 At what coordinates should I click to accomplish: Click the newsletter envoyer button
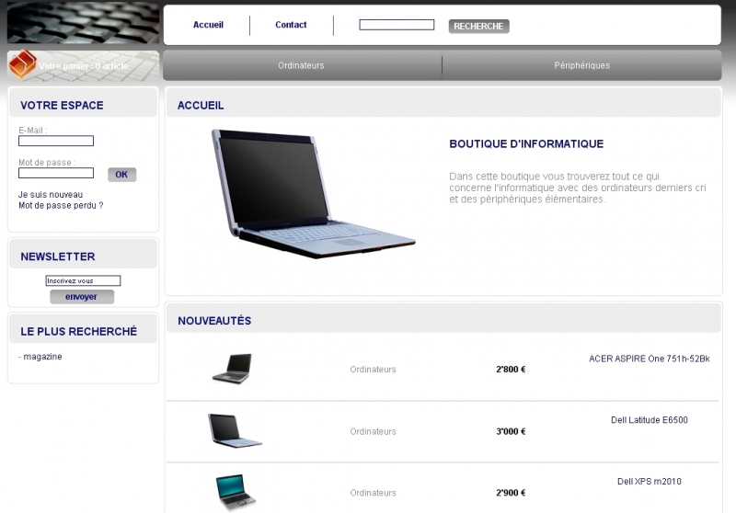[82, 296]
